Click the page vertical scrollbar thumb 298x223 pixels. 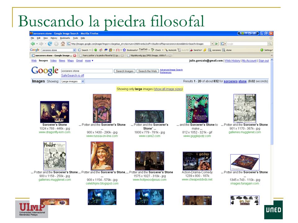272,103
